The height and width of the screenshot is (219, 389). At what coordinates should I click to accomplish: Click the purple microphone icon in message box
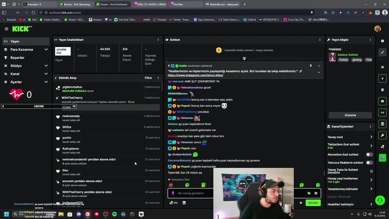tap(173, 193)
